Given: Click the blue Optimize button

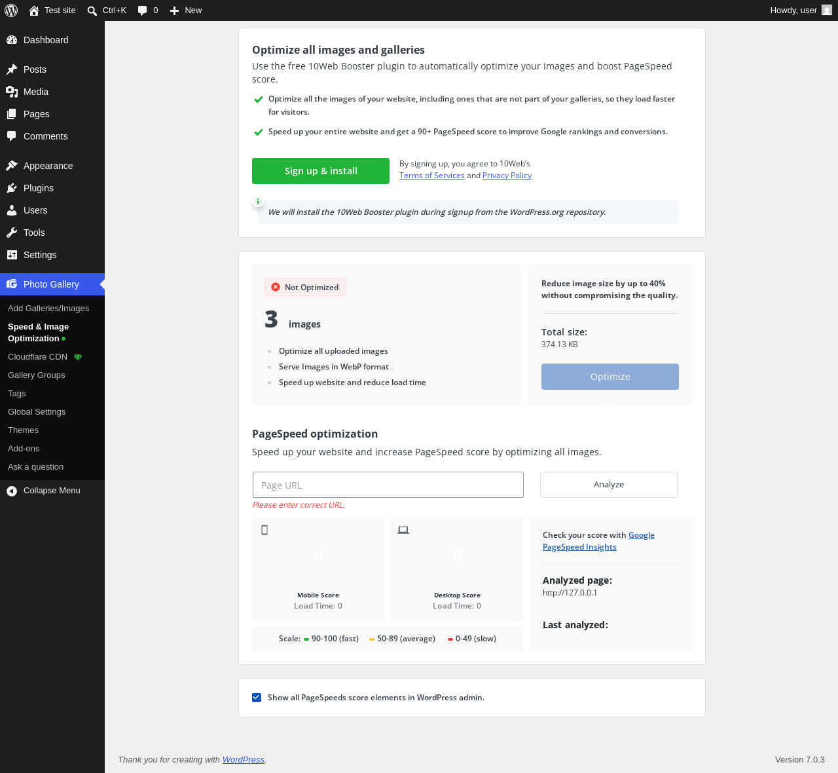Looking at the screenshot, I should pos(610,377).
